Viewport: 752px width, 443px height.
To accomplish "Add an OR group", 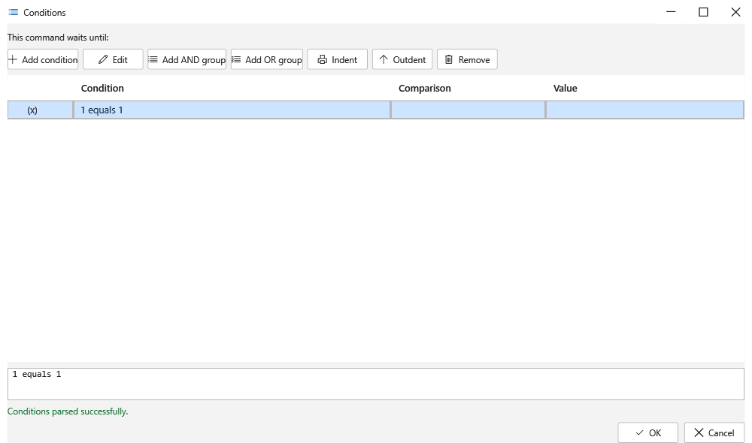I will coord(267,59).
